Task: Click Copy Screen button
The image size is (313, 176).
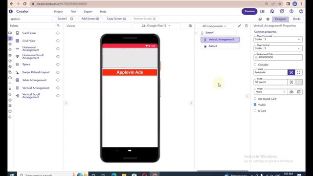Action: (x=116, y=19)
